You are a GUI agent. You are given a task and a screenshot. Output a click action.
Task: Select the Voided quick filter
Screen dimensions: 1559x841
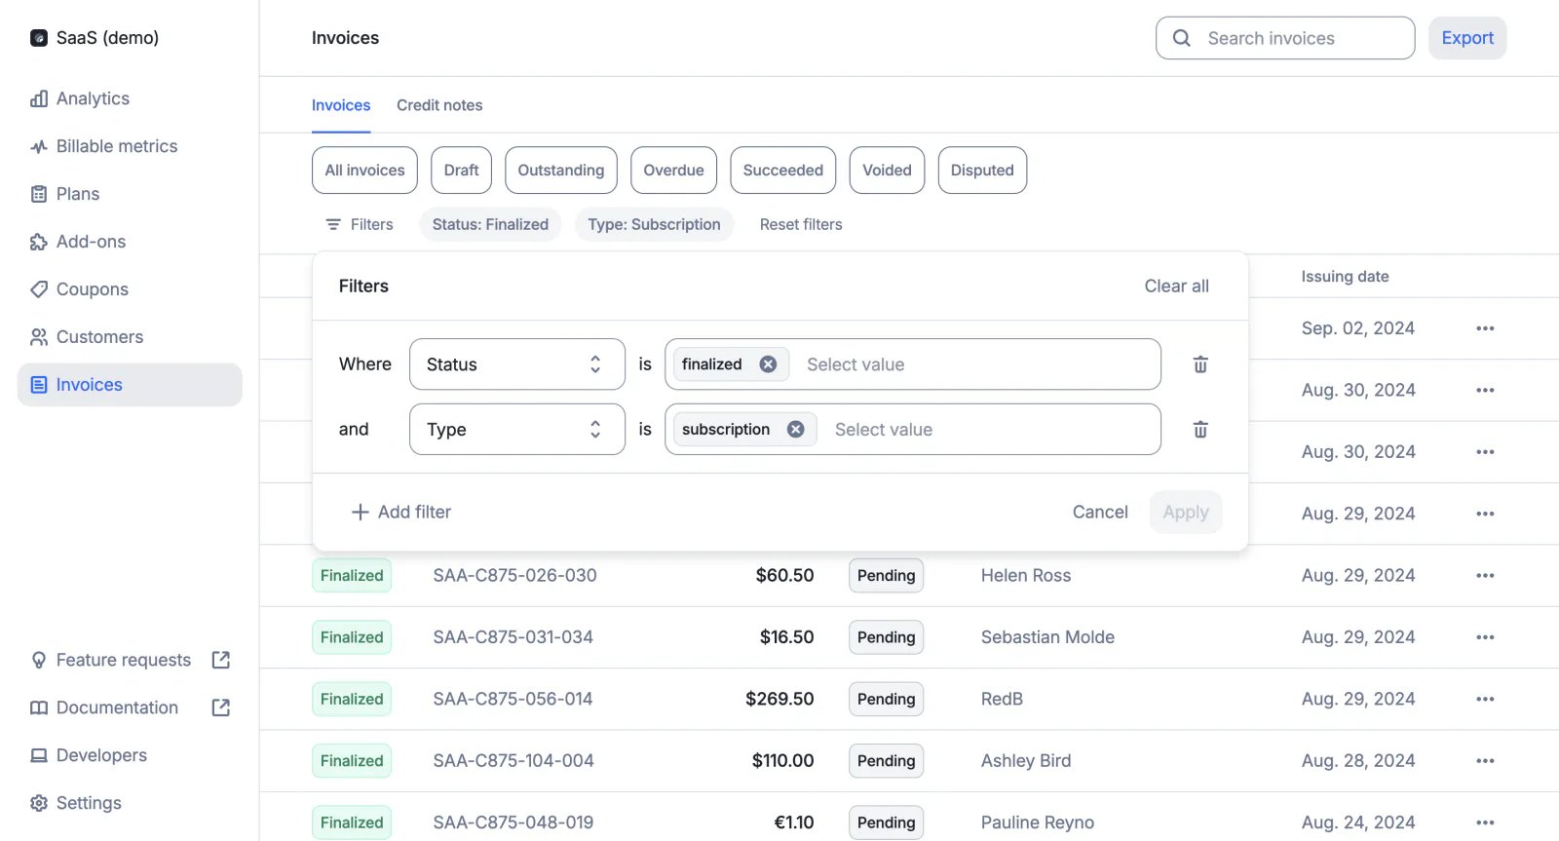[x=887, y=171]
